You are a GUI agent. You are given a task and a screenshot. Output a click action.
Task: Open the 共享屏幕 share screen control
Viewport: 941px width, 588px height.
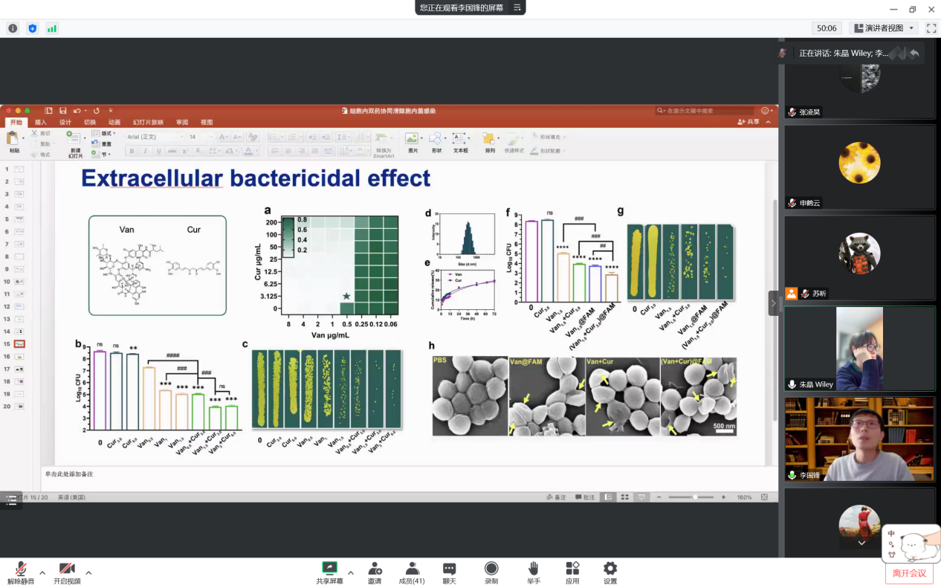329,572
